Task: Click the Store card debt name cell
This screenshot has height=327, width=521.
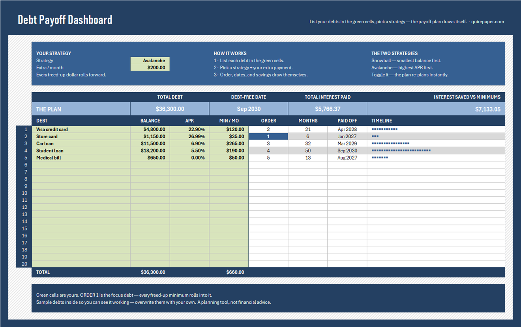Action: 81,136
